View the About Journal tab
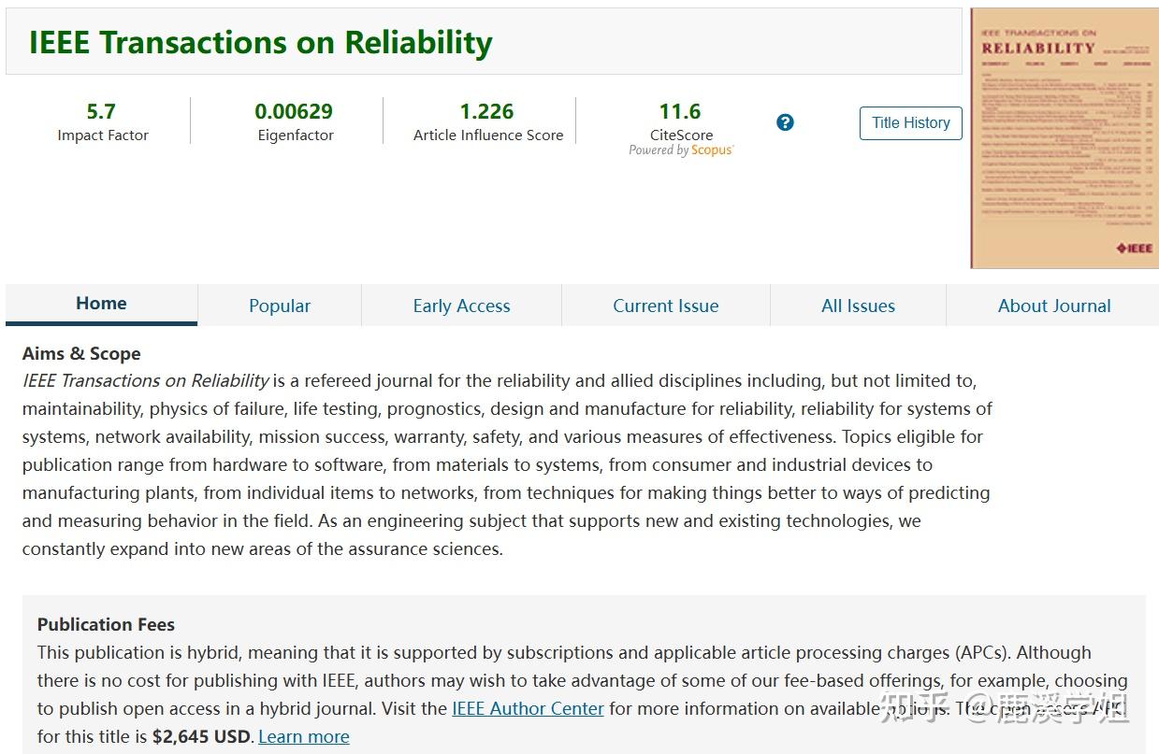This screenshot has height=754, width=1159. (x=1054, y=306)
